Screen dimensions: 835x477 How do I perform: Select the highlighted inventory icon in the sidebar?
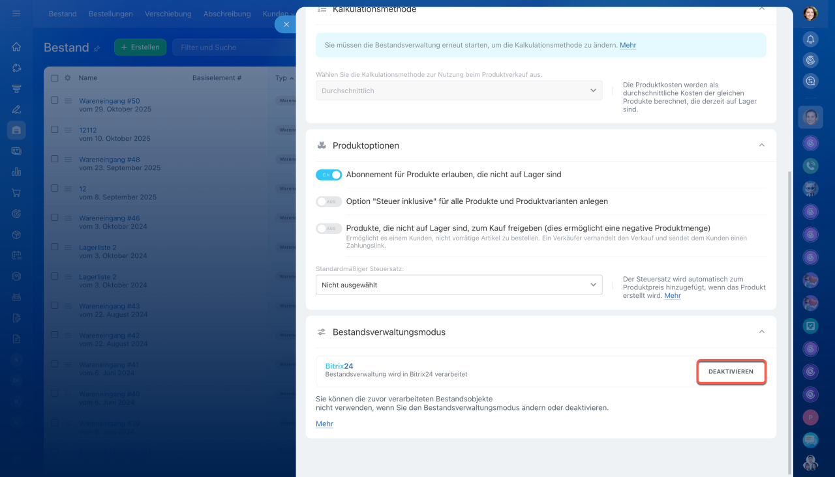click(x=16, y=130)
